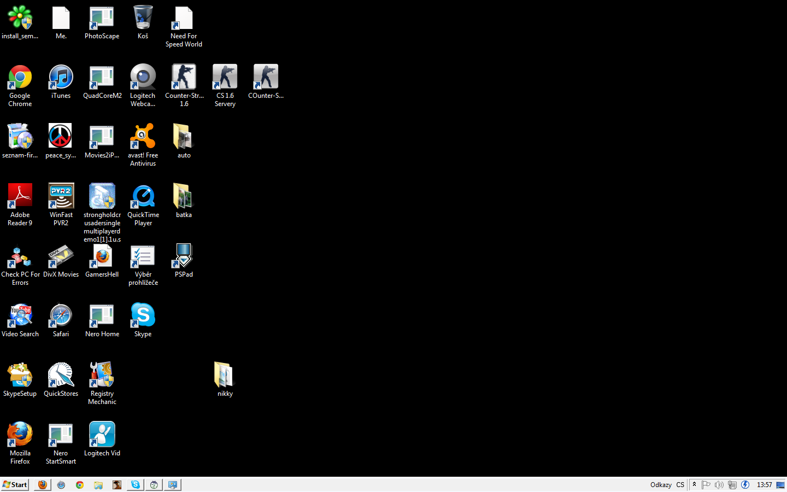
Task: Select the SkypeSetup installer icon
Action: [x=20, y=376]
